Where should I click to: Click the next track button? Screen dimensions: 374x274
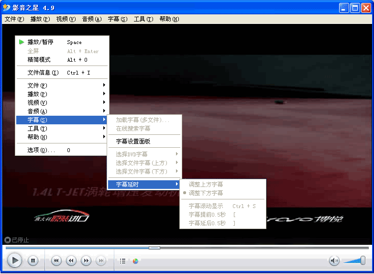[101, 261]
